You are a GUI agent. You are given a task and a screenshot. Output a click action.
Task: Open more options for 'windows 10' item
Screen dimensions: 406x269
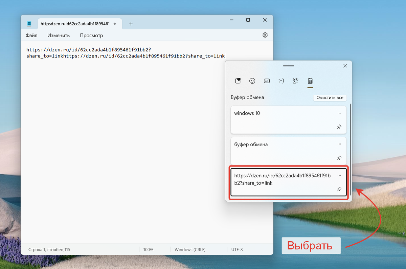(339, 113)
